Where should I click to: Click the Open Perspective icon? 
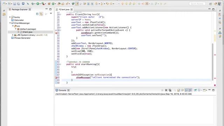tap(211, 4)
